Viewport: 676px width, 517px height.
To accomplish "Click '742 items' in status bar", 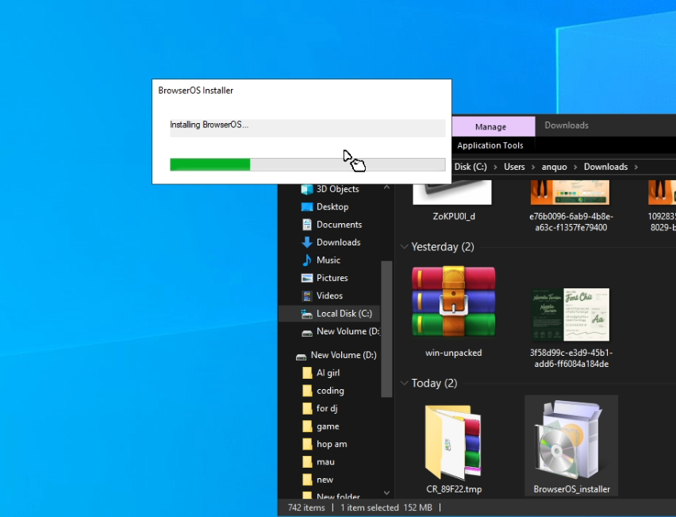I will [x=306, y=507].
